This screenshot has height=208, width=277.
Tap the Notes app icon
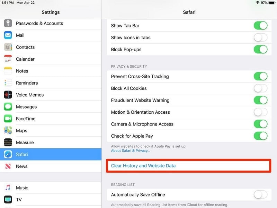pyautogui.click(x=8, y=71)
